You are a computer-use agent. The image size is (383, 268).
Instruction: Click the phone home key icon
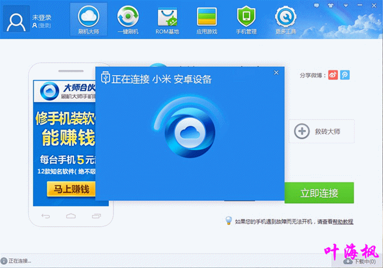click(71, 216)
